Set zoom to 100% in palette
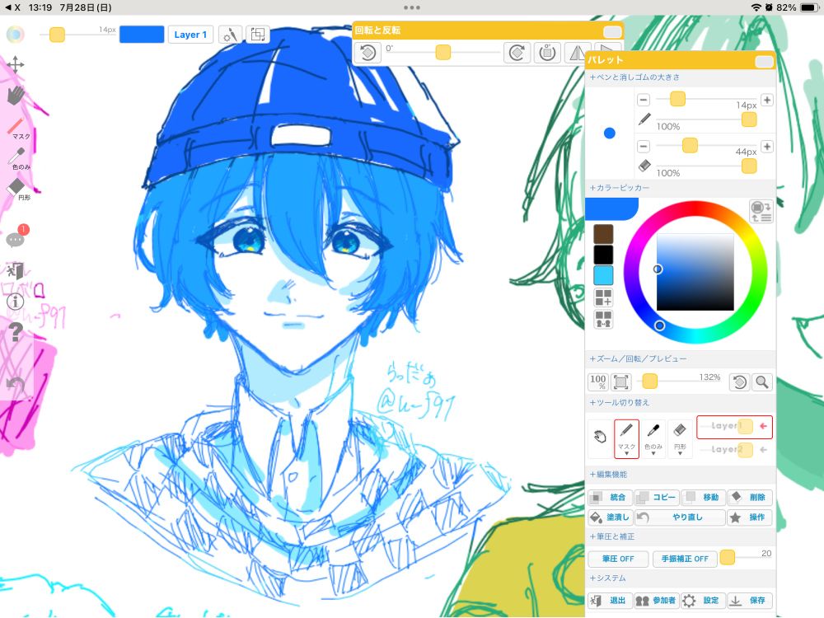The width and height of the screenshot is (824, 618). tap(598, 382)
